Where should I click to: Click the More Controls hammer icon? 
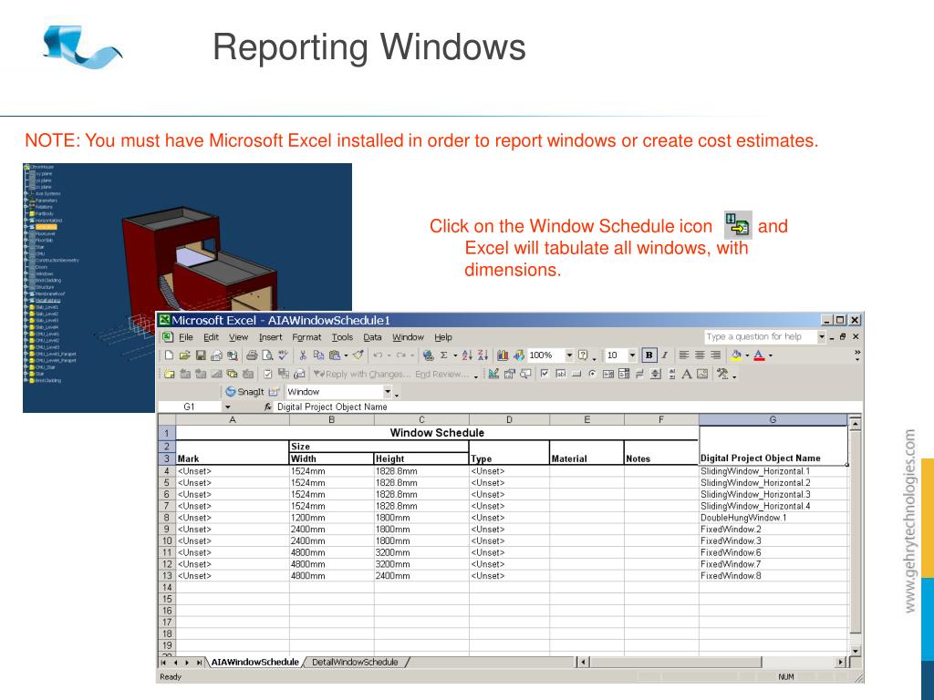click(722, 374)
